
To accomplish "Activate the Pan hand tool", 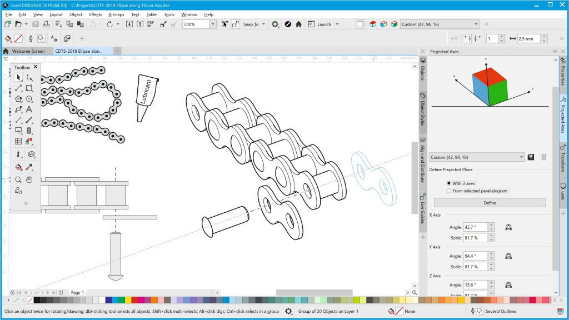I will point(29,179).
